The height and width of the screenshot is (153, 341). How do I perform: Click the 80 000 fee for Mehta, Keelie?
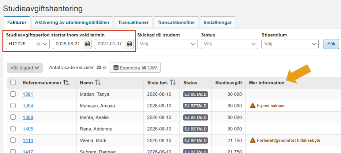point(235,117)
